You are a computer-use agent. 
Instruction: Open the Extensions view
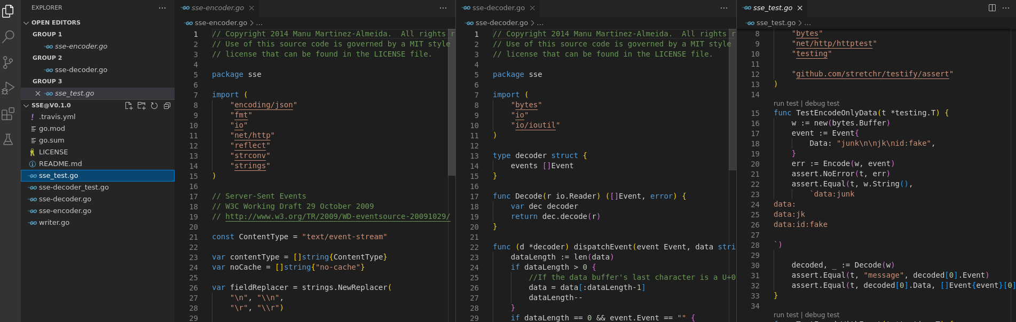[x=8, y=114]
